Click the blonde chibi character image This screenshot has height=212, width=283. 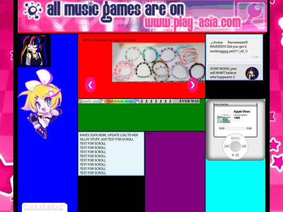tap(40, 104)
